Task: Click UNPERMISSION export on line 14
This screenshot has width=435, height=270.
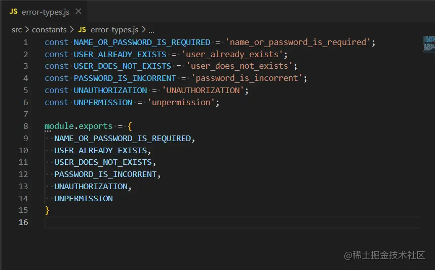Action: 84,199
